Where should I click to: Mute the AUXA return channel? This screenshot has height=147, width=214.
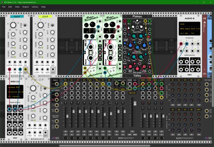pos(143,131)
